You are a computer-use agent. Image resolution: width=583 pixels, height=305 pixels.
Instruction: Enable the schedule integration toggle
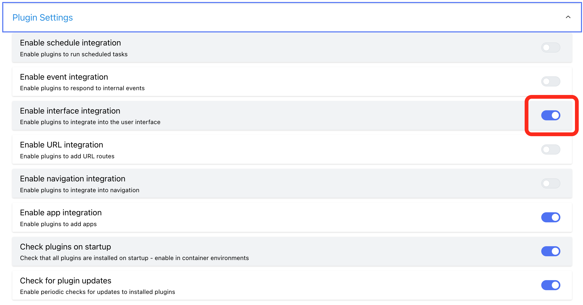[551, 47]
